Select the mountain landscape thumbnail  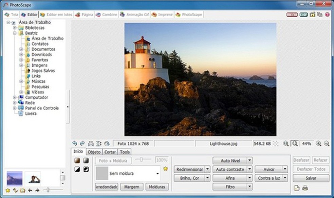coord(15,178)
